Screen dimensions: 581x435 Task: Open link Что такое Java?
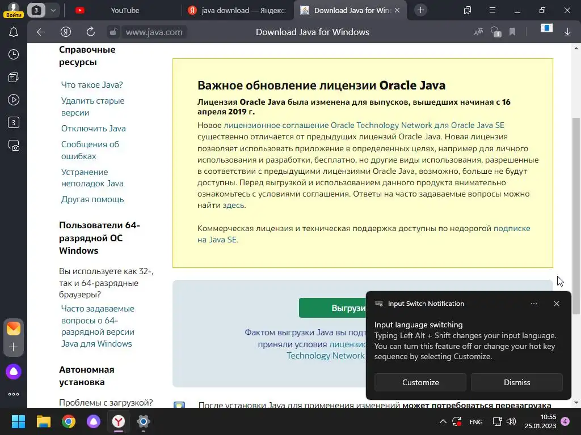[92, 85]
